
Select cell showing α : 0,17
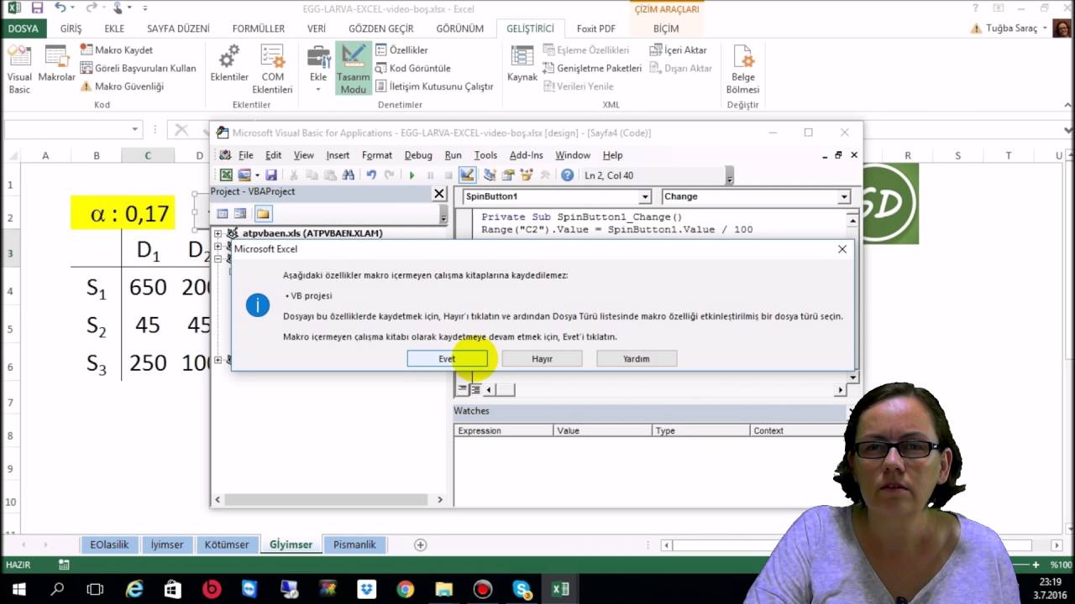point(123,213)
